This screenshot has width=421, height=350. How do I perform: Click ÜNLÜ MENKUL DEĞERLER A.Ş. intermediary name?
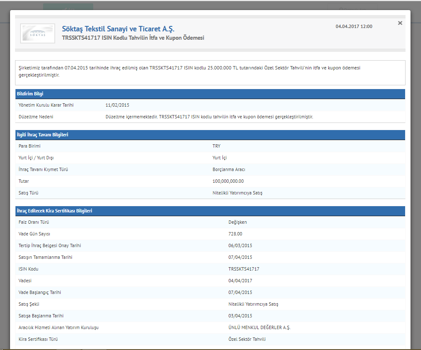(259, 327)
